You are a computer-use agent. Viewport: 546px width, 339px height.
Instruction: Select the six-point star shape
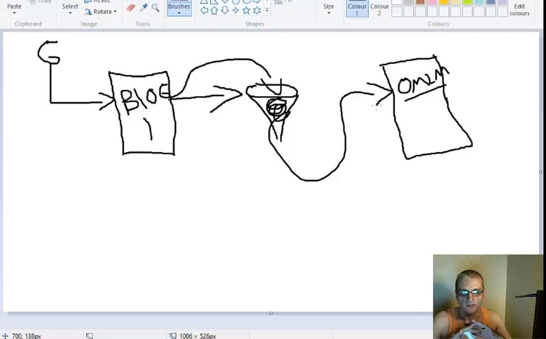tap(257, 10)
